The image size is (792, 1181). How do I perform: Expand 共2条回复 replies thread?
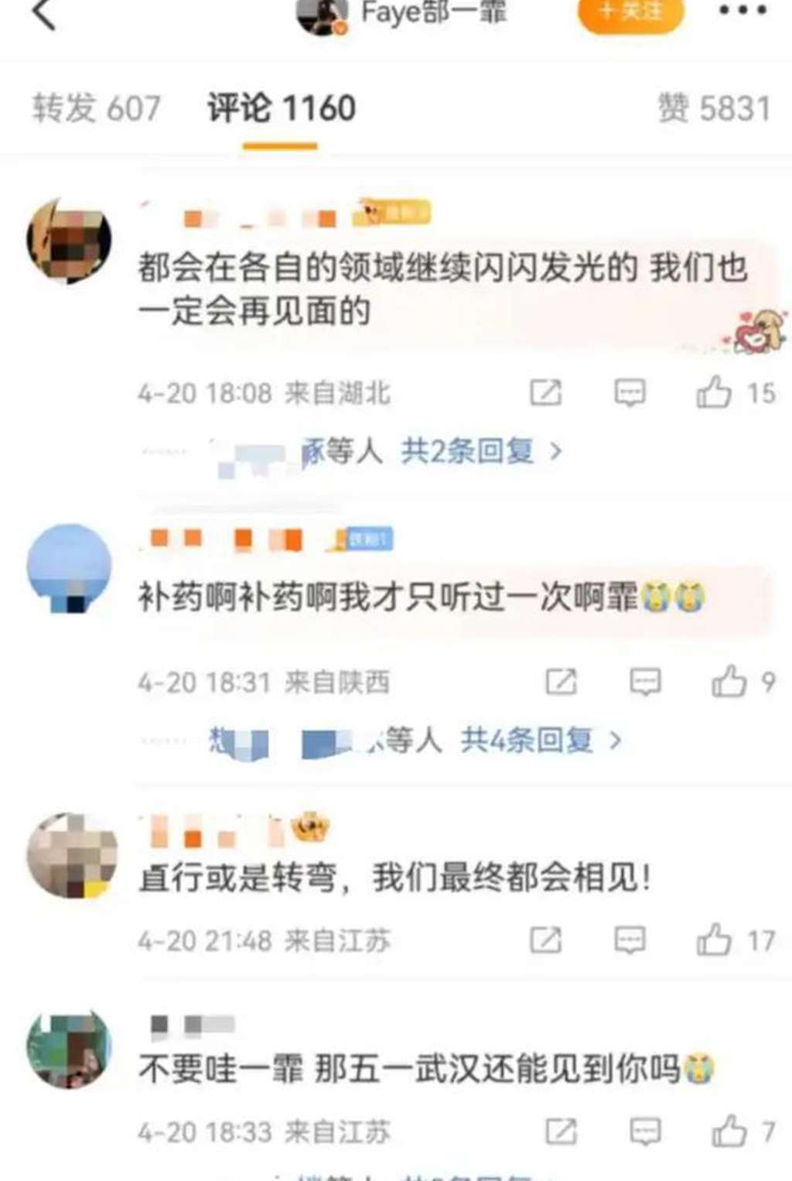pos(481,450)
